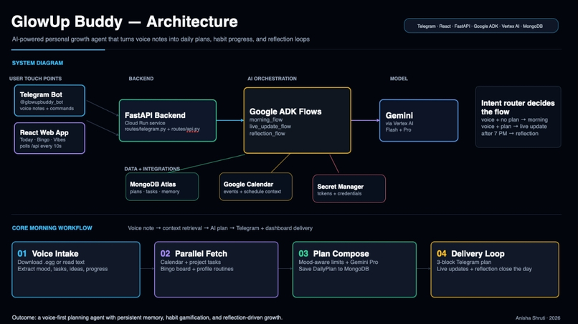Click the SYSTEM DIAGRAM heading
Image resolution: width=578 pixels, height=324 pixels.
(37, 63)
